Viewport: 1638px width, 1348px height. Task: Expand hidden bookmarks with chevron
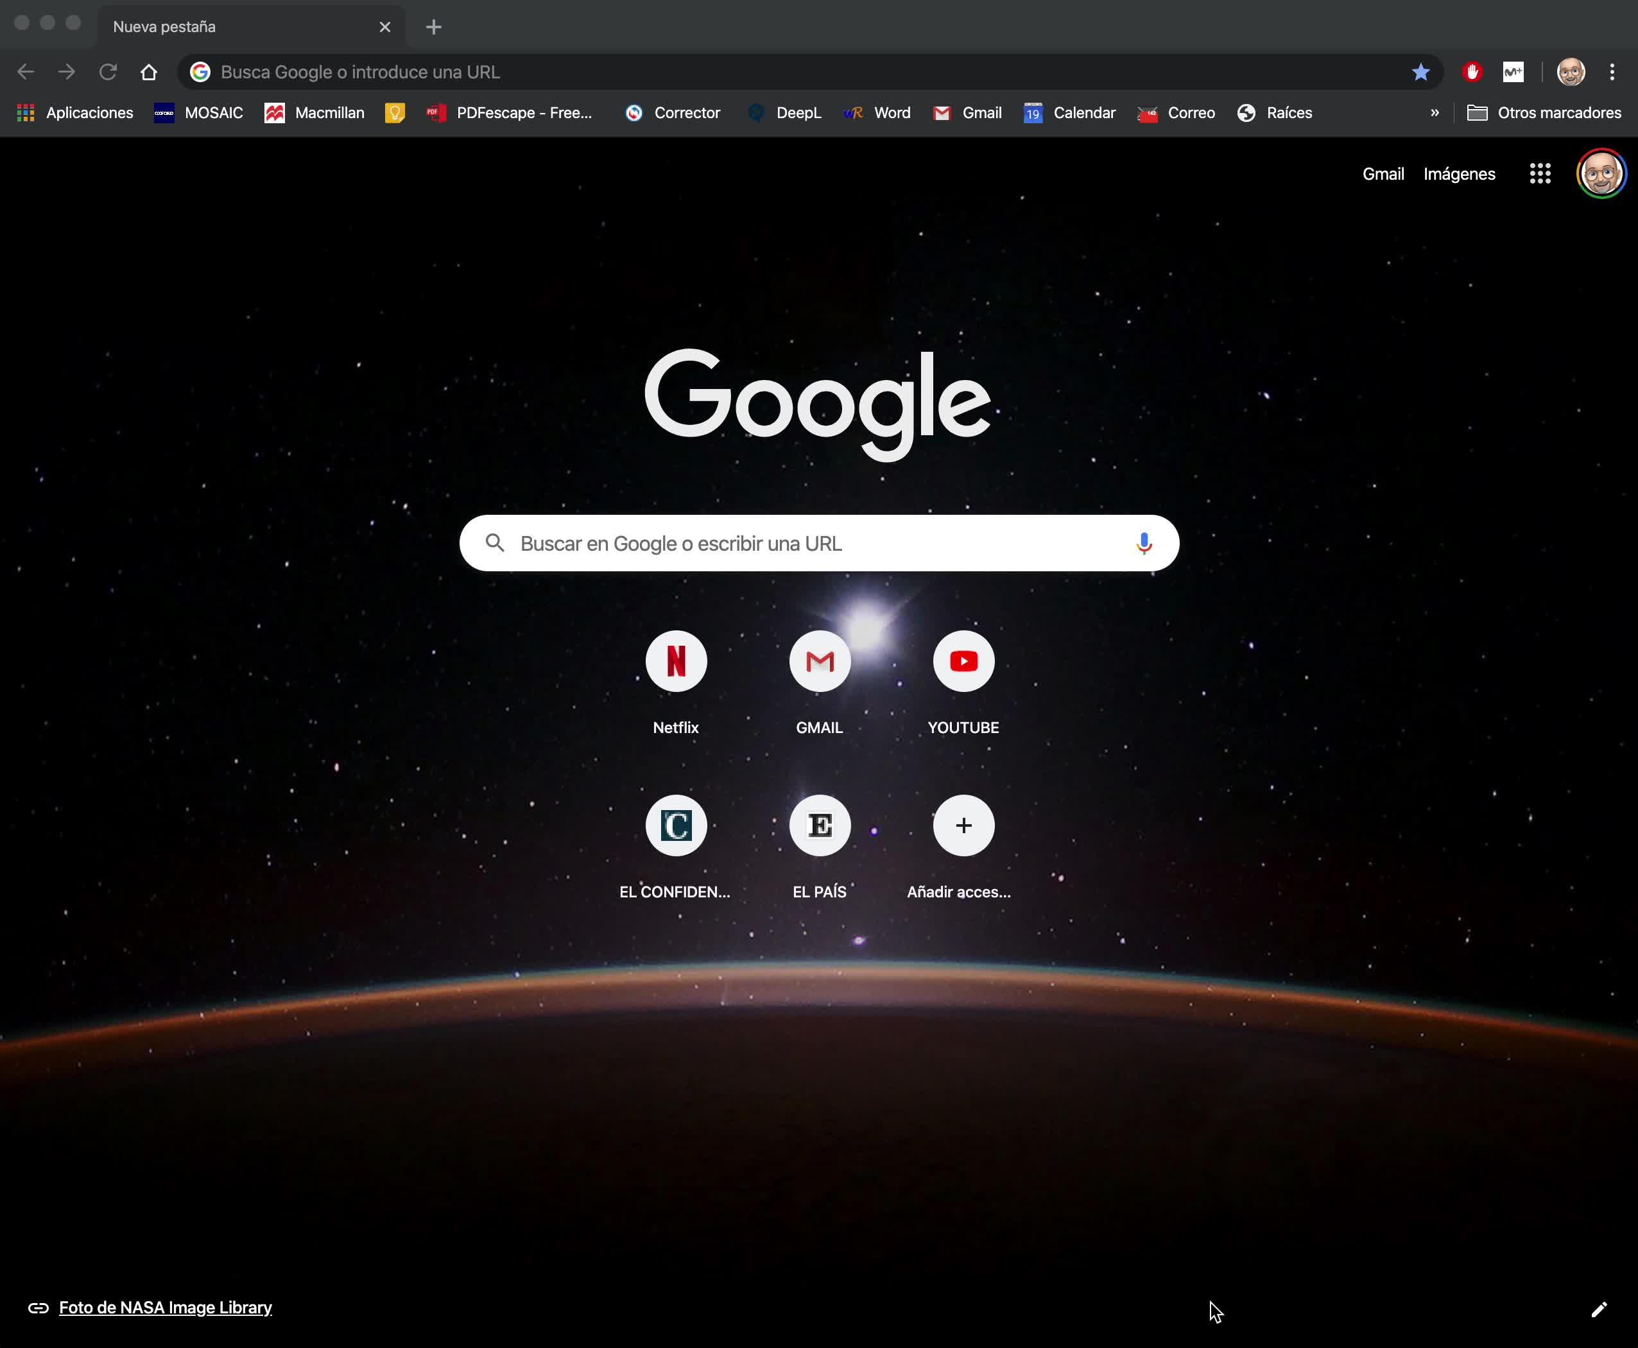pos(1434,114)
